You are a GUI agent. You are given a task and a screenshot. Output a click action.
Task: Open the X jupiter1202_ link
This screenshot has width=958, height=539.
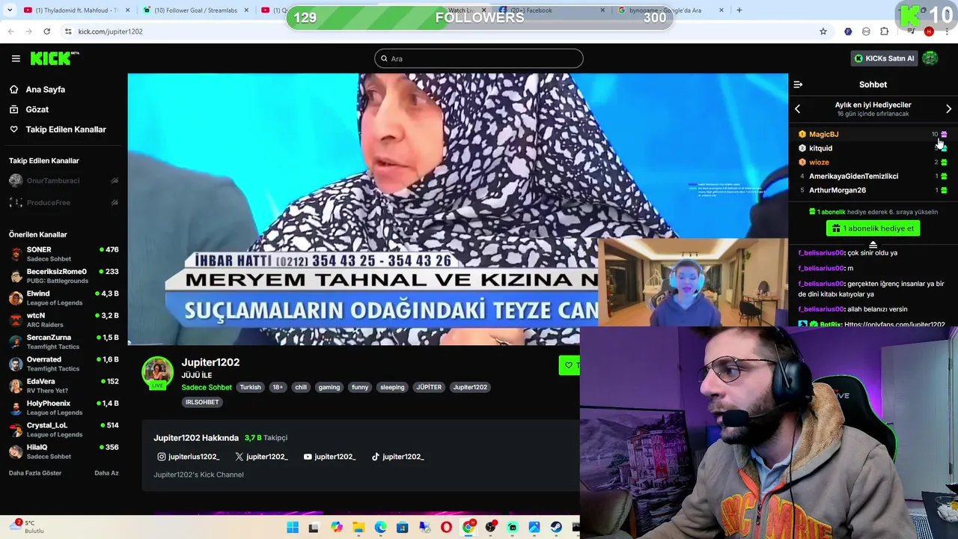261,457
